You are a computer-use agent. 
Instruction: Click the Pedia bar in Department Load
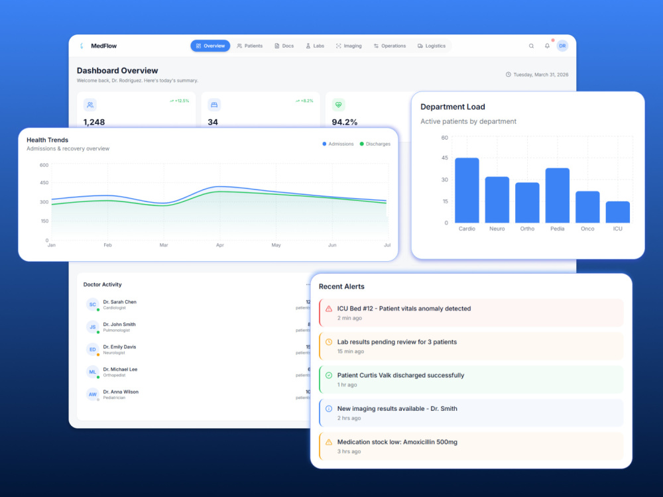pos(558,195)
